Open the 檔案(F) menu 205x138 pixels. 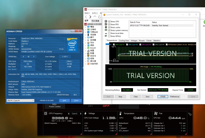pyautogui.click(x=87, y=13)
